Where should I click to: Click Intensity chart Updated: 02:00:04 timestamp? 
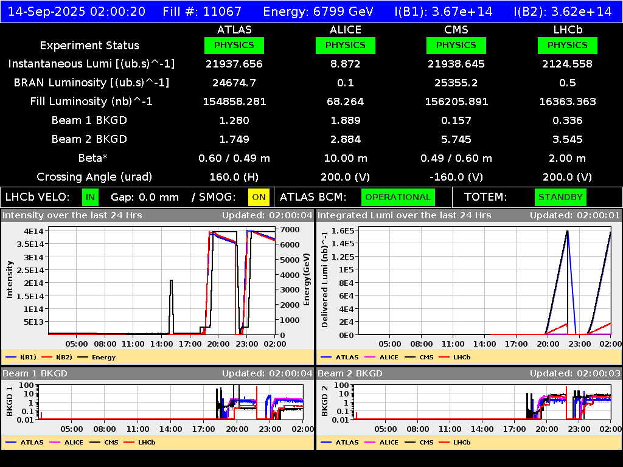point(267,215)
